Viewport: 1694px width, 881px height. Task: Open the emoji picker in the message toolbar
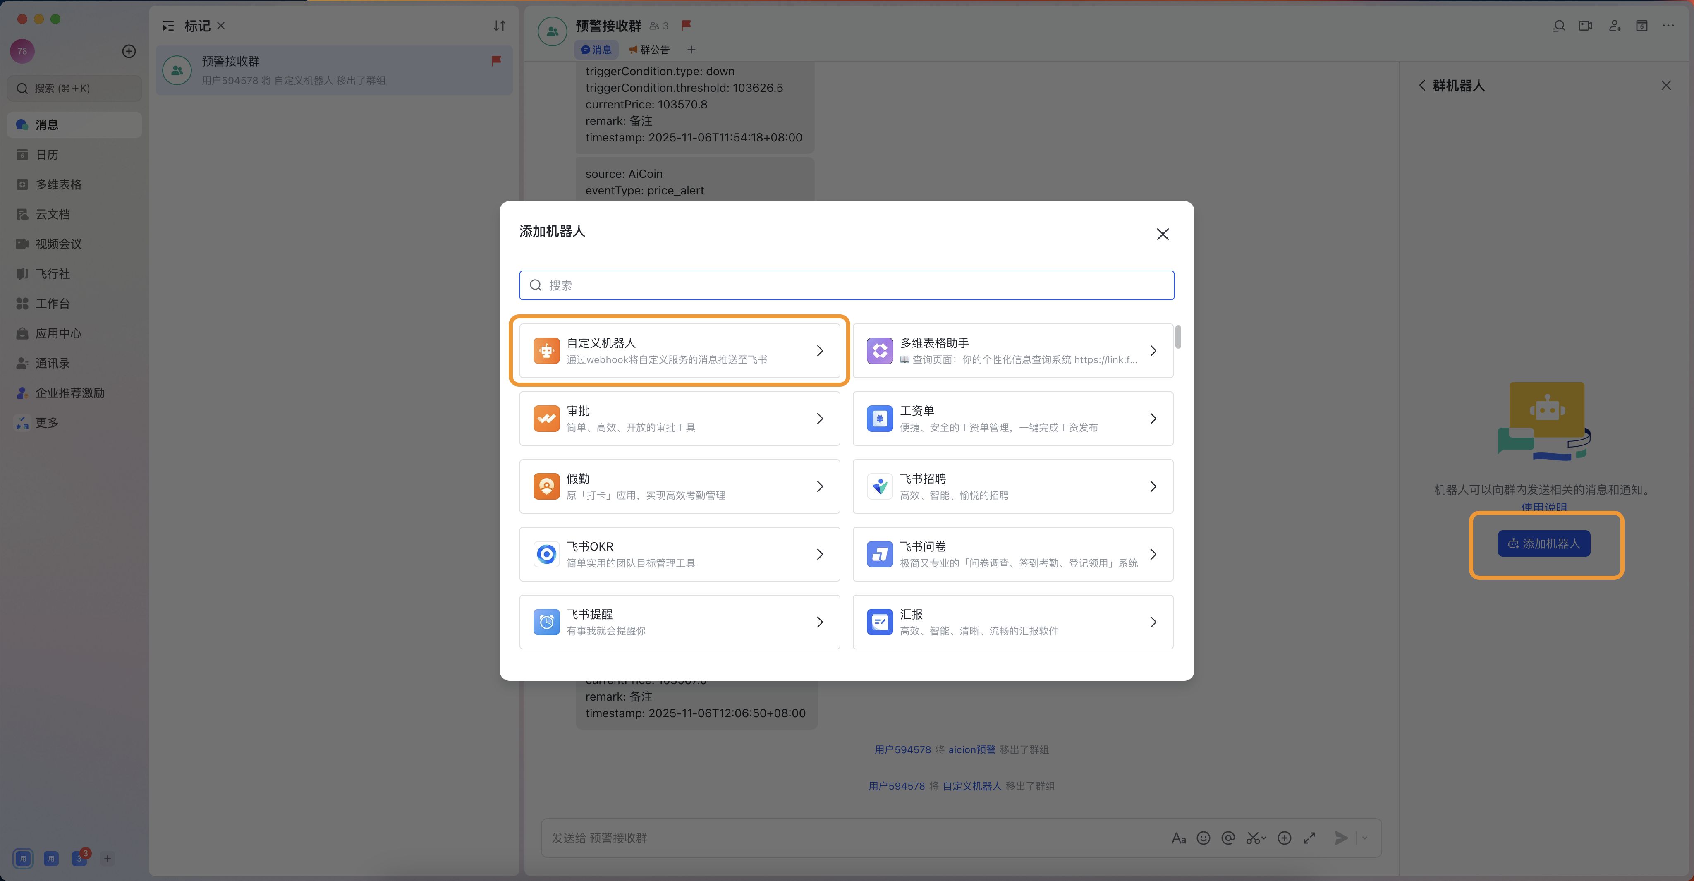tap(1204, 838)
